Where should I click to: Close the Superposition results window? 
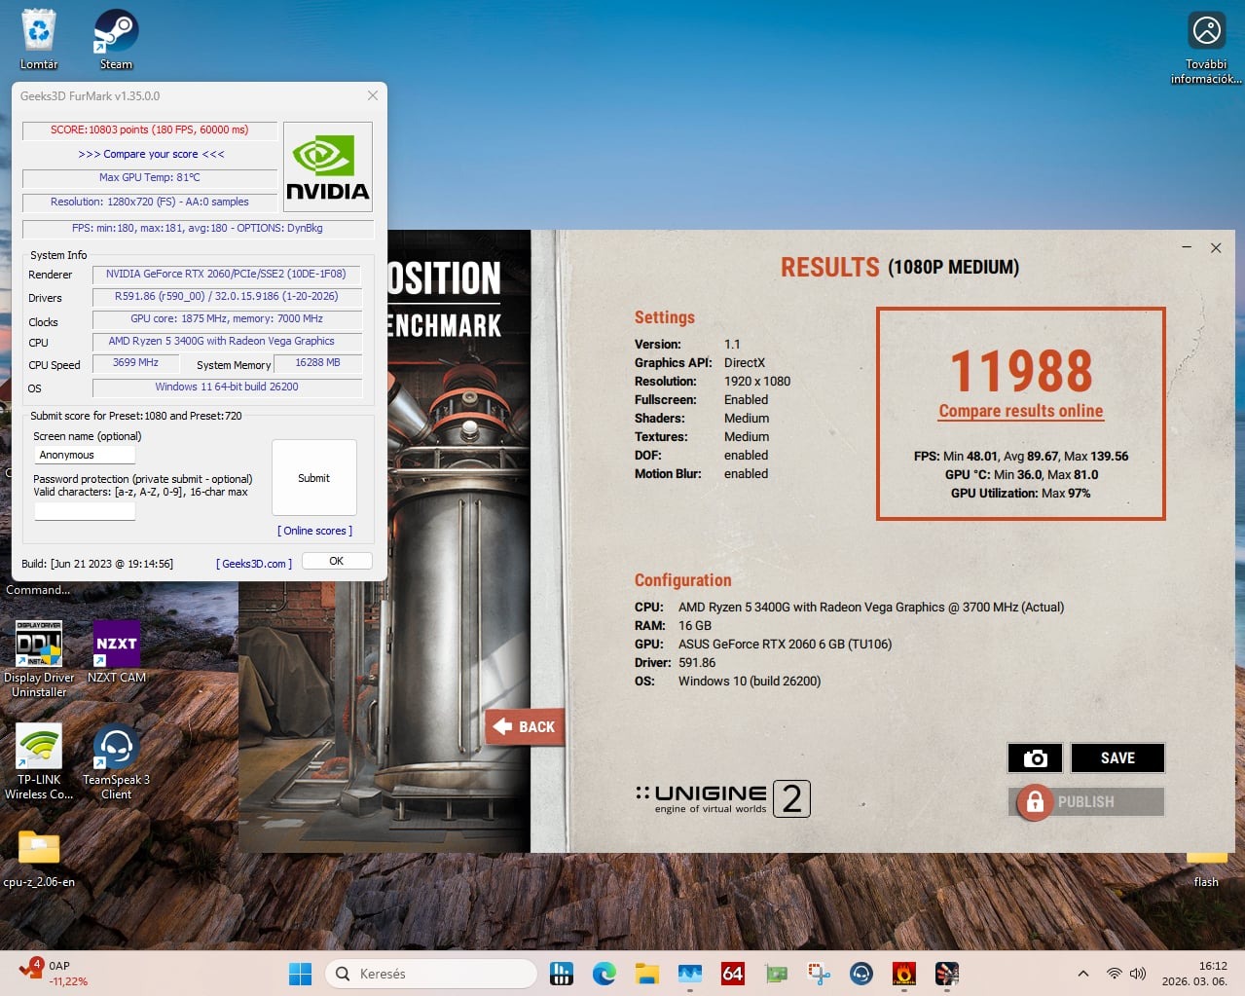tap(1216, 247)
